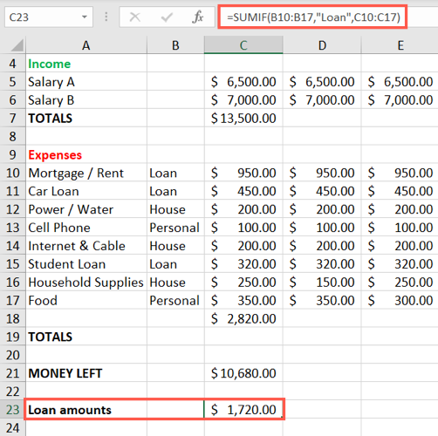The image size is (438, 436).
Task: Open the Insert Function fx icon
Action: 198,17
